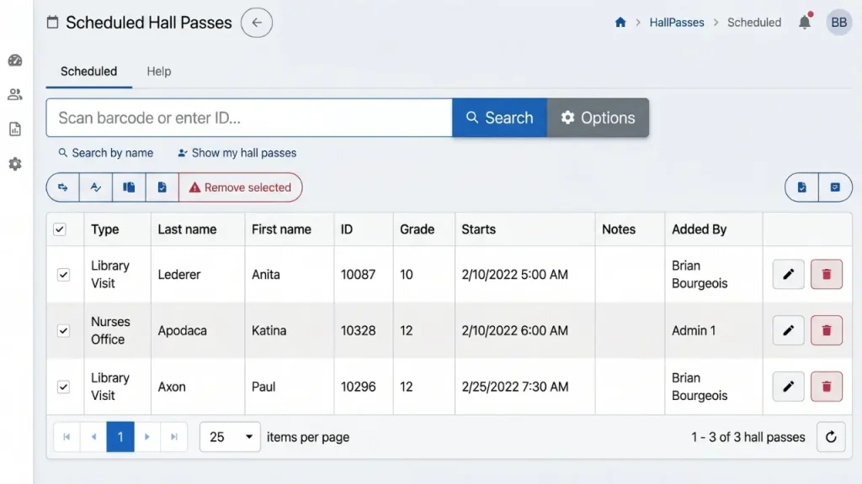Click the copy documents toolbar icon
This screenshot has width=862, height=484.
point(129,187)
